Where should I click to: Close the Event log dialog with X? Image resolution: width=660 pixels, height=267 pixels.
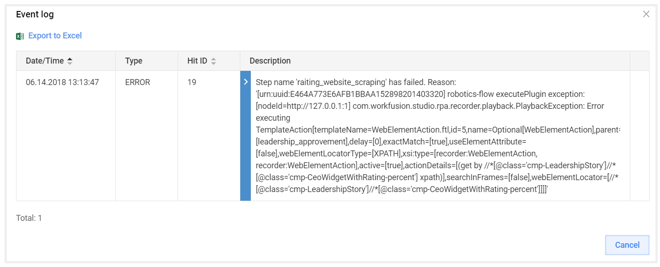[646, 14]
